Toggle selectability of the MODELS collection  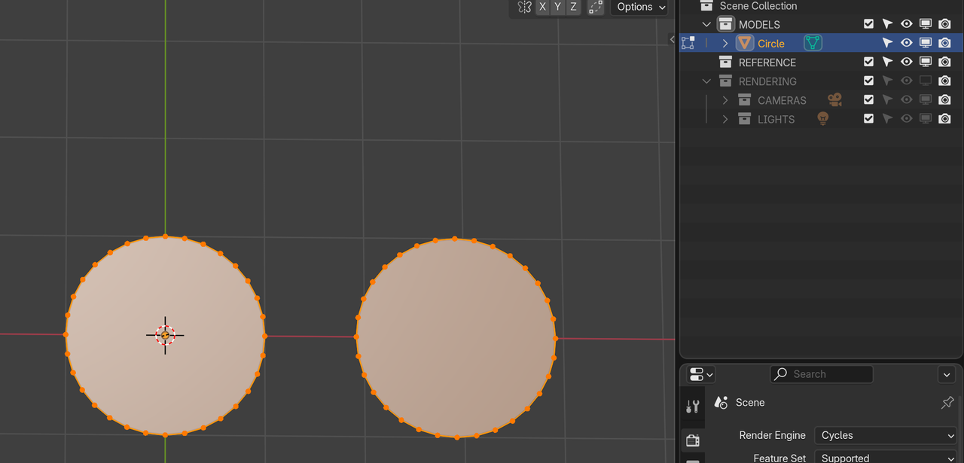point(887,23)
